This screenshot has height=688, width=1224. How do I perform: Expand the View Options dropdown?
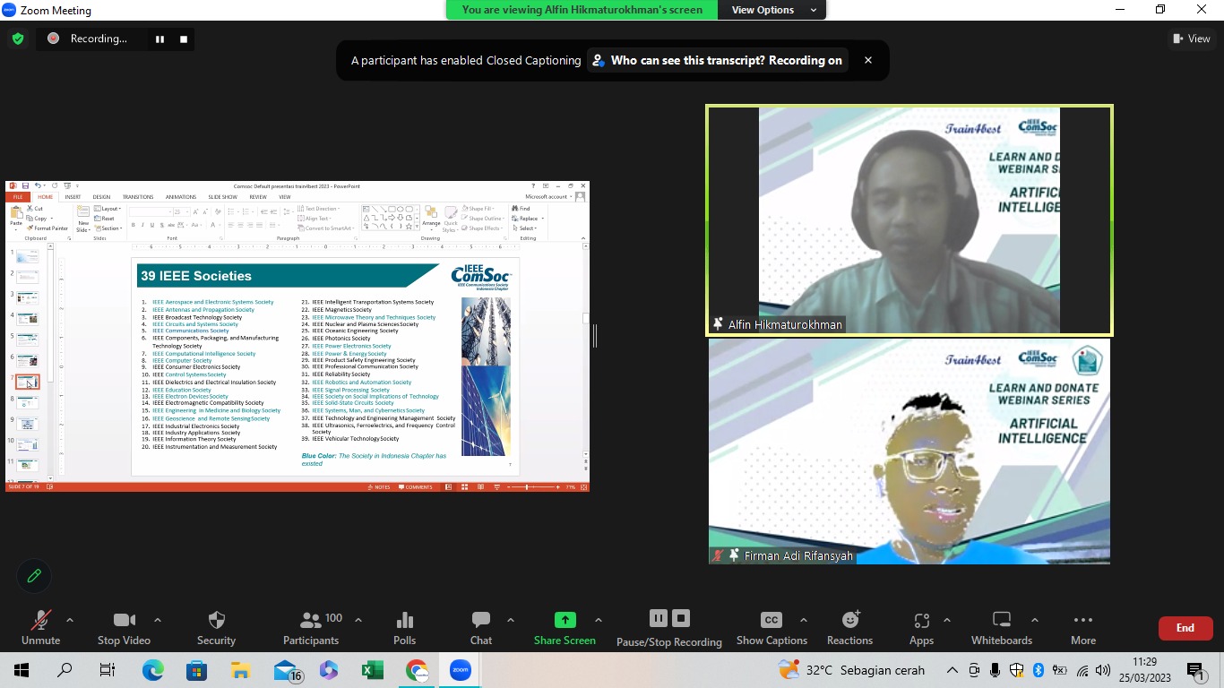point(772,10)
